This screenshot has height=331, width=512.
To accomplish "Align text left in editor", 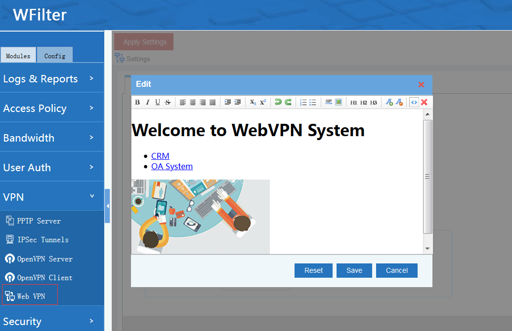I will pos(183,102).
